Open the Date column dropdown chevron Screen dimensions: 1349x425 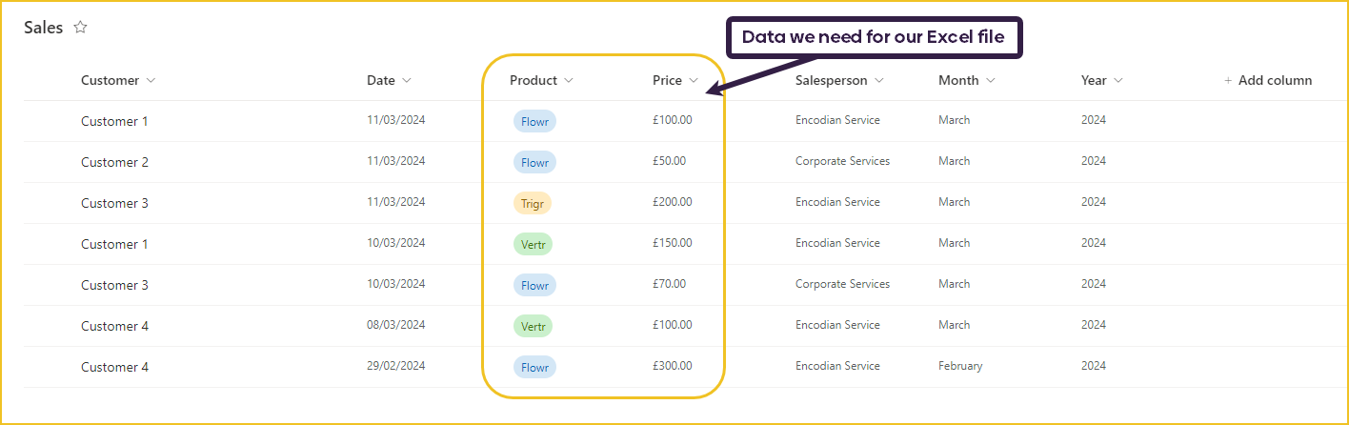(407, 80)
